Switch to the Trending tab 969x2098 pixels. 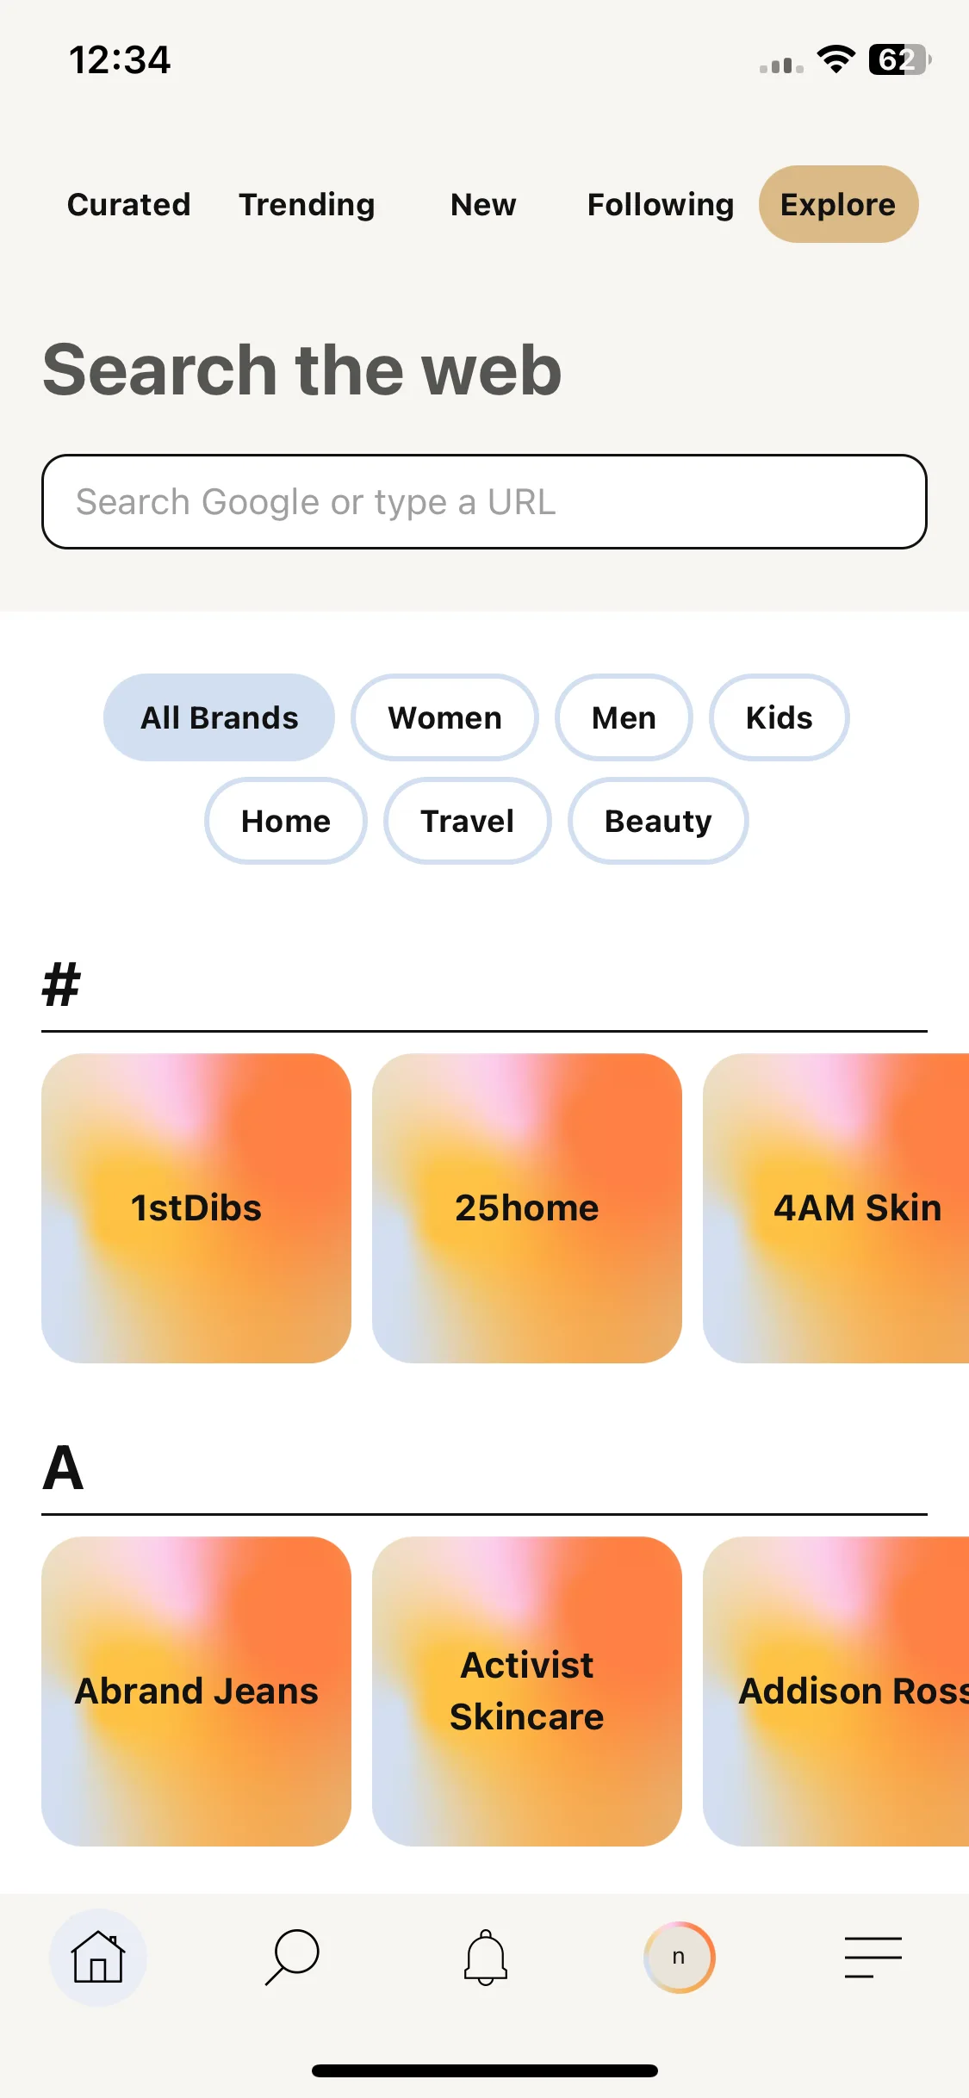pos(307,204)
